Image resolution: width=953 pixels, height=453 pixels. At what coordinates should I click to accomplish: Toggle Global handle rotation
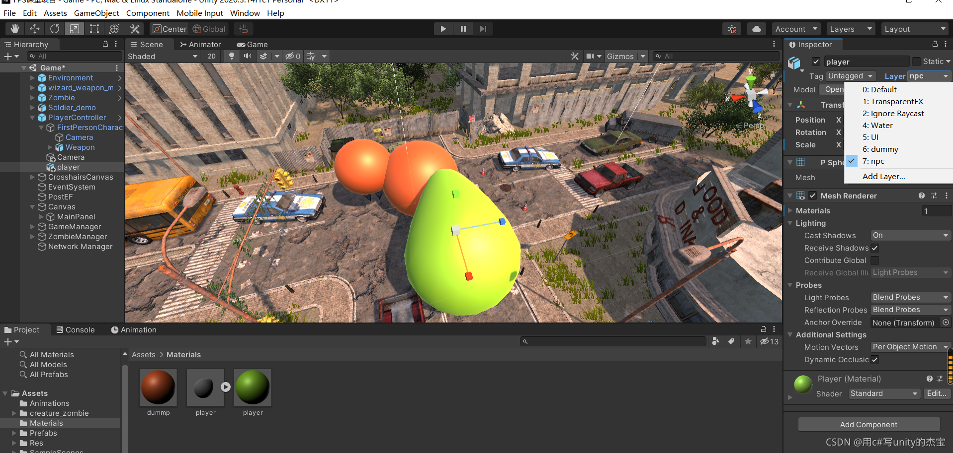(x=209, y=29)
